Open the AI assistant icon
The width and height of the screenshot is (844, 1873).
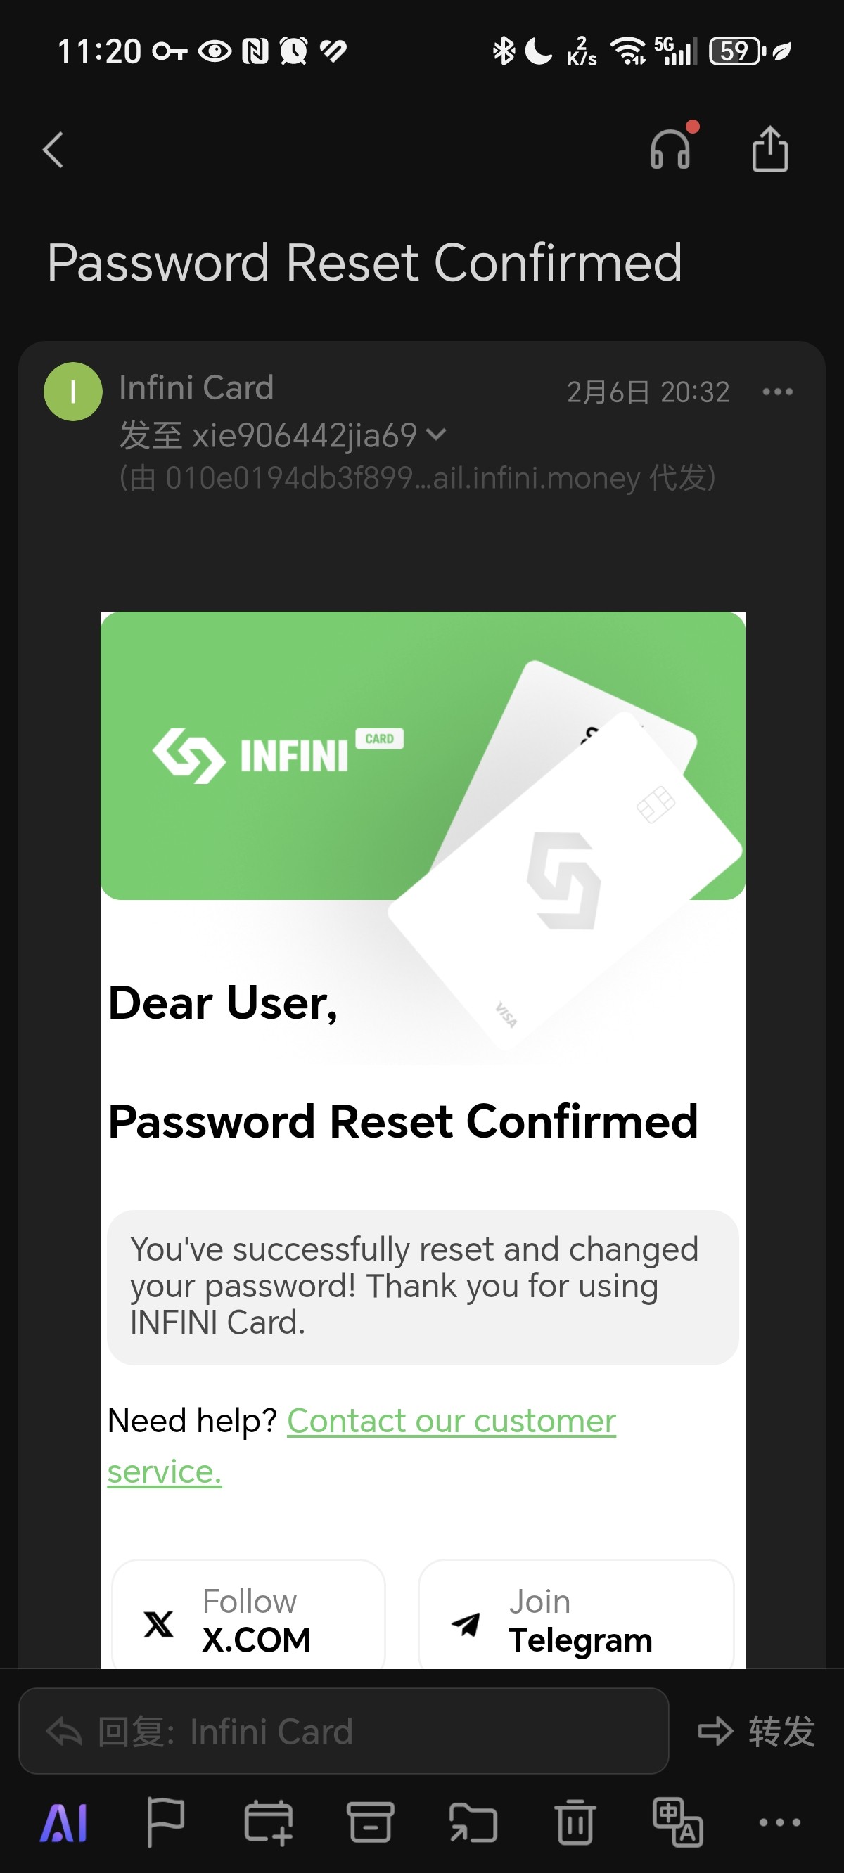[x=64, y=1823]
